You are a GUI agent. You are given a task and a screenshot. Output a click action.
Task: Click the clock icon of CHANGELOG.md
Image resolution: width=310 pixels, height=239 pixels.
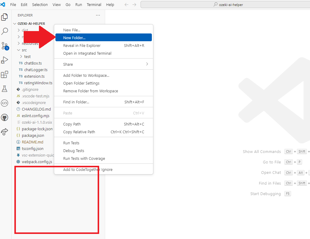18,109
